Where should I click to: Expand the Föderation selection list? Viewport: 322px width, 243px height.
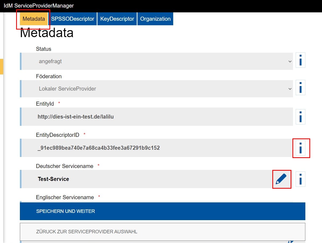pyautogui.click(x=290, y=89)
